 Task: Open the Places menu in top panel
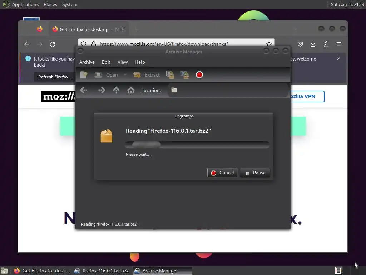pos(50,4)
